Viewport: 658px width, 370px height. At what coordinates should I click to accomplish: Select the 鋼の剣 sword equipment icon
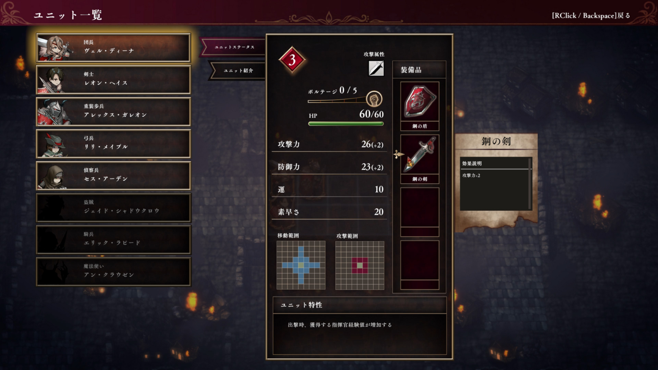(420, 155)
